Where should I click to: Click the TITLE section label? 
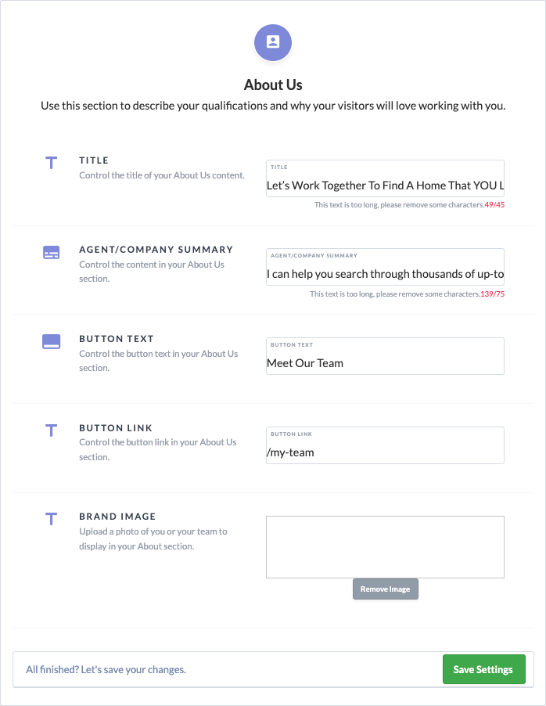pos(94,160)
